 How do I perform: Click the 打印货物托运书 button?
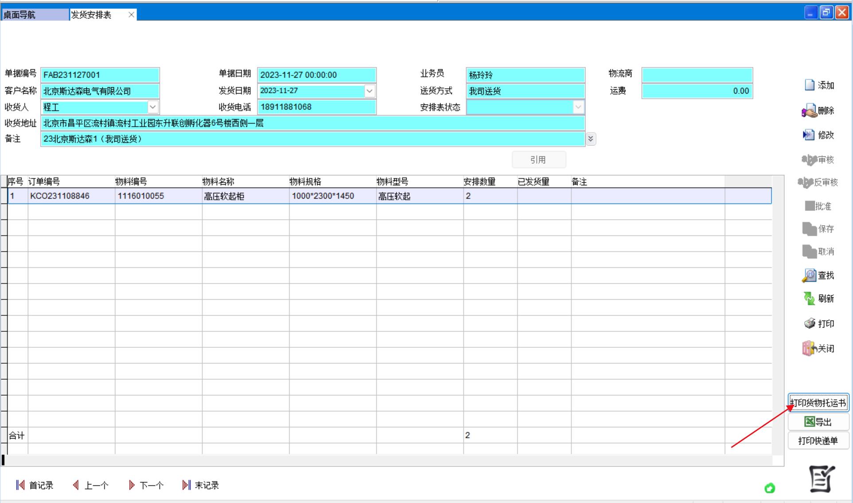pos(818,402)
